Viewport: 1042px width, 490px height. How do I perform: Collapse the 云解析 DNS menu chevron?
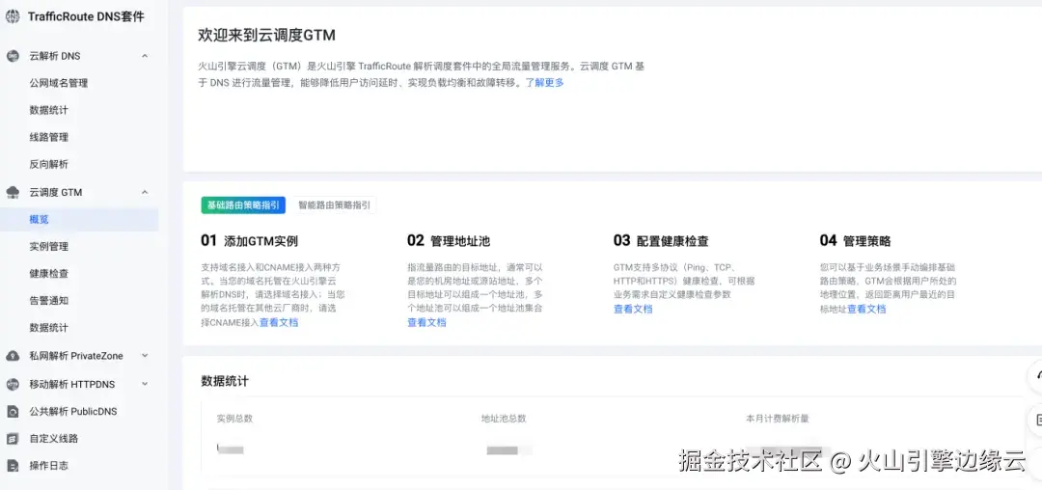(145, 57)
